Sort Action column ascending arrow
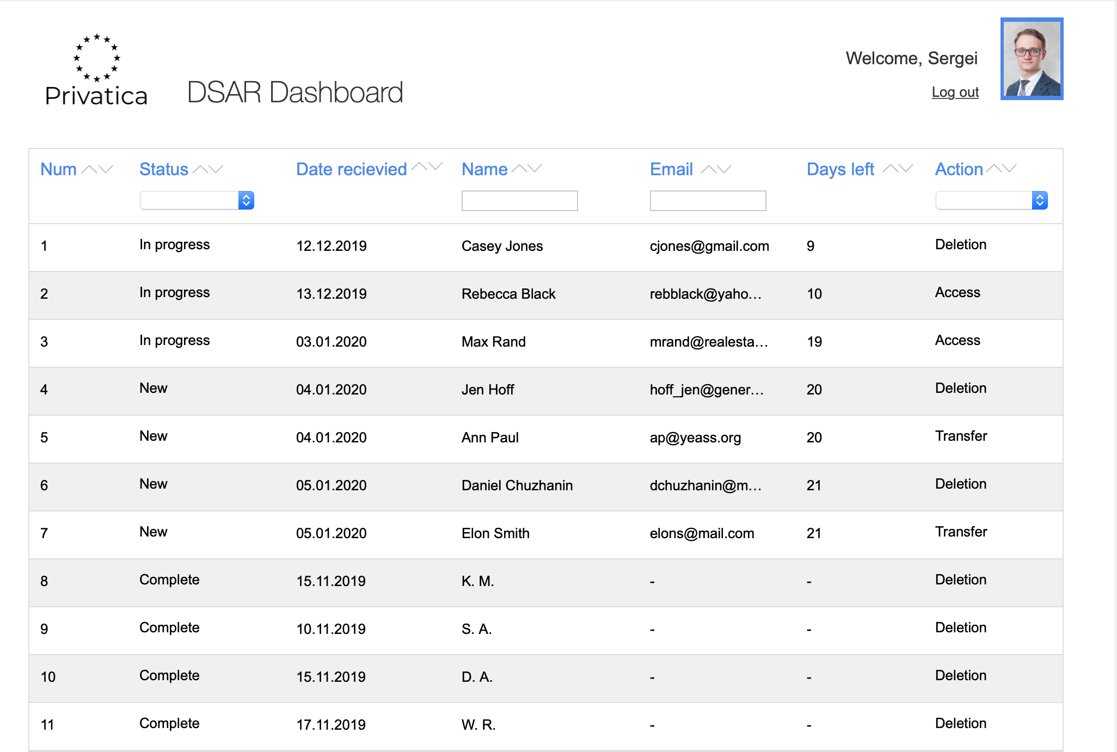Screen dimensions: 1117x752 [x=993, y=169]
